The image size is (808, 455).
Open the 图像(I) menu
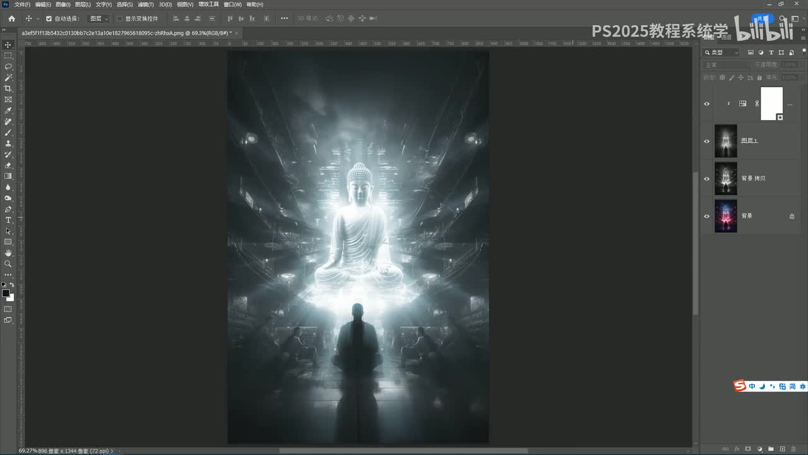[x=63, y=4]
